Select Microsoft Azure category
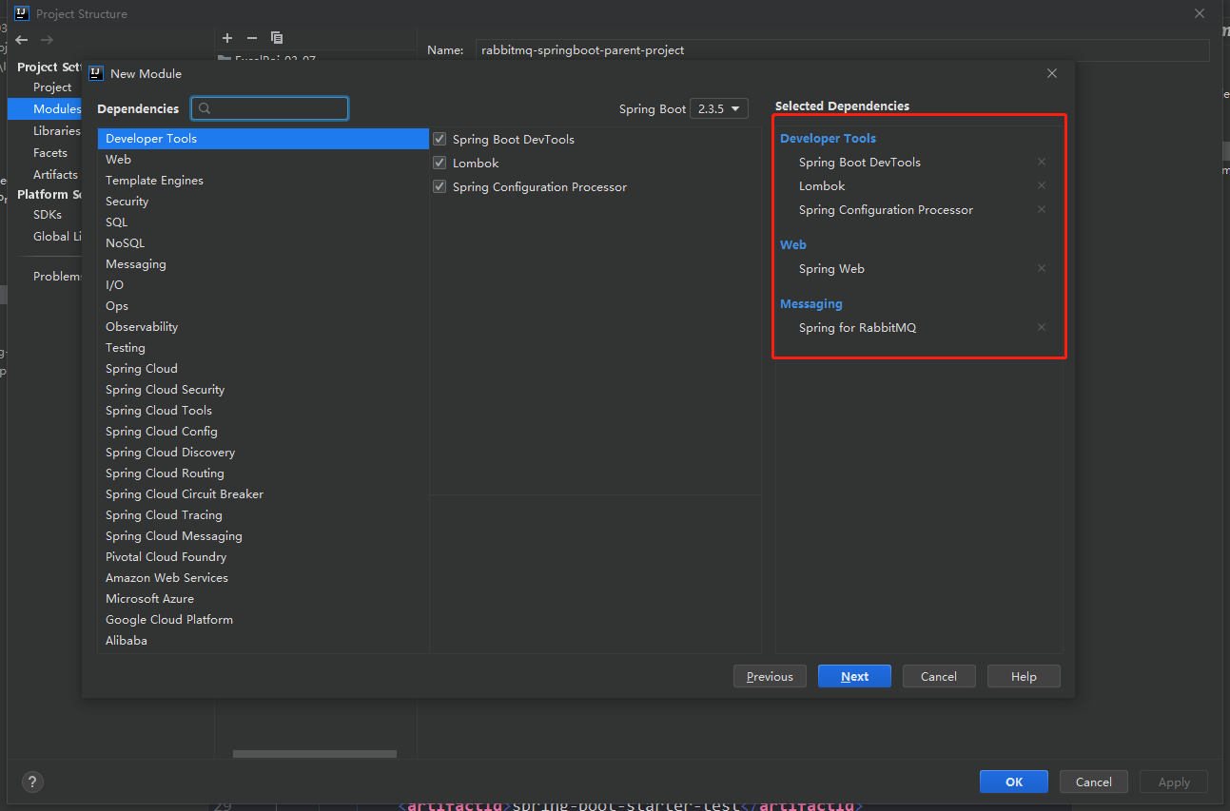 264,599
